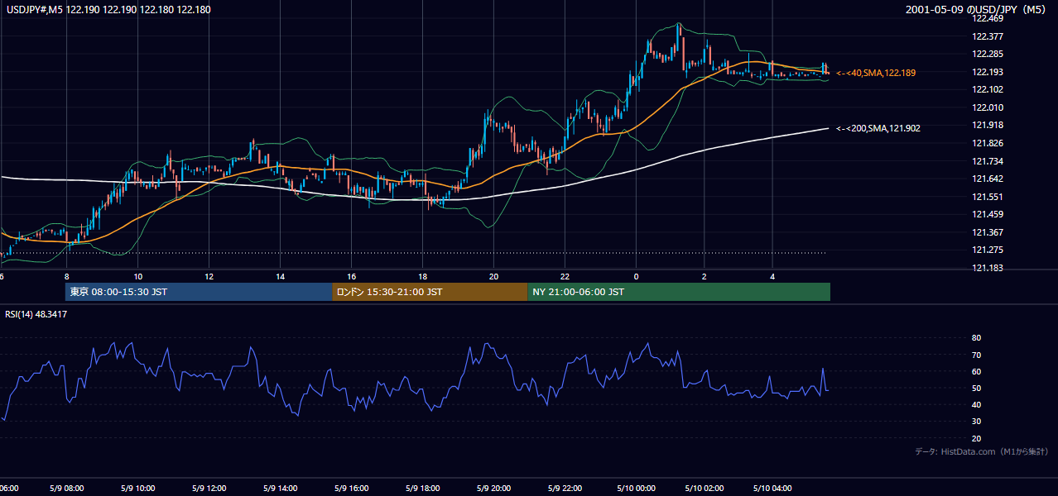
Task: Click price level 122.010 on the axis
Action: tap(988, 107)
